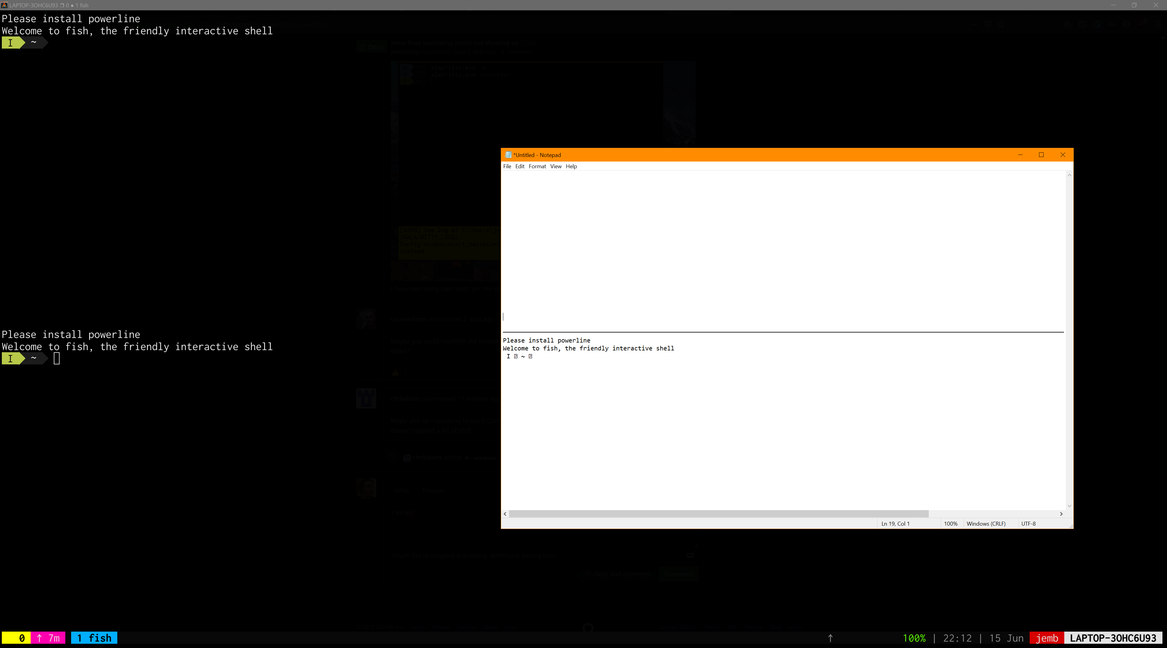This screenshot has width=1167, height=648.
Task: Click the right arrow of Notepad horizontal scrollbar
Action: 1061,514
